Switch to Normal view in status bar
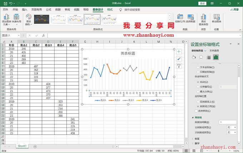243x153 pixels. (186, 151)
